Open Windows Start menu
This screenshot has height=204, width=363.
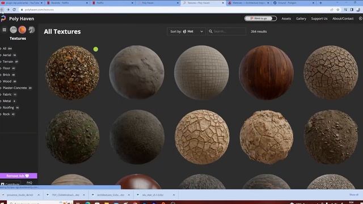click(3, 203)
